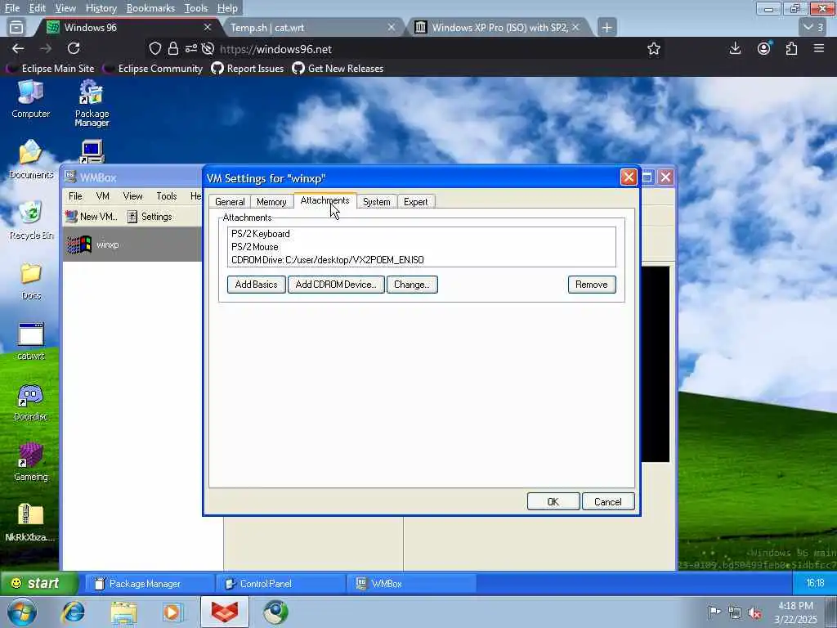Switch to the Expert tab

(x=415, y=202)
